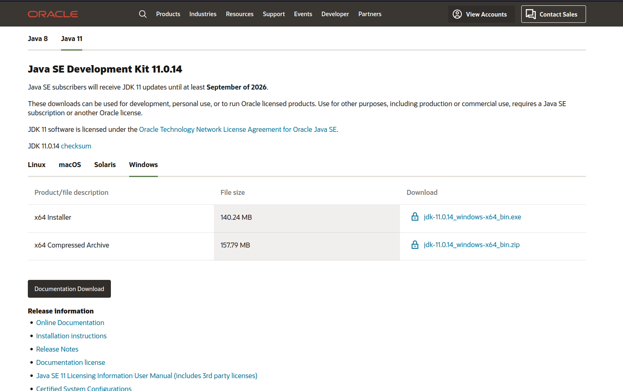Click the Contact Sales button
This screenshot has width=623, height=391.
point(553,14)
